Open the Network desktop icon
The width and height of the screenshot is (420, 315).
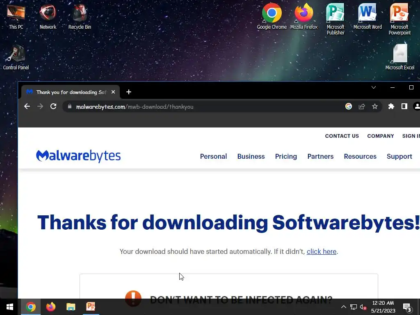[48, 17]
